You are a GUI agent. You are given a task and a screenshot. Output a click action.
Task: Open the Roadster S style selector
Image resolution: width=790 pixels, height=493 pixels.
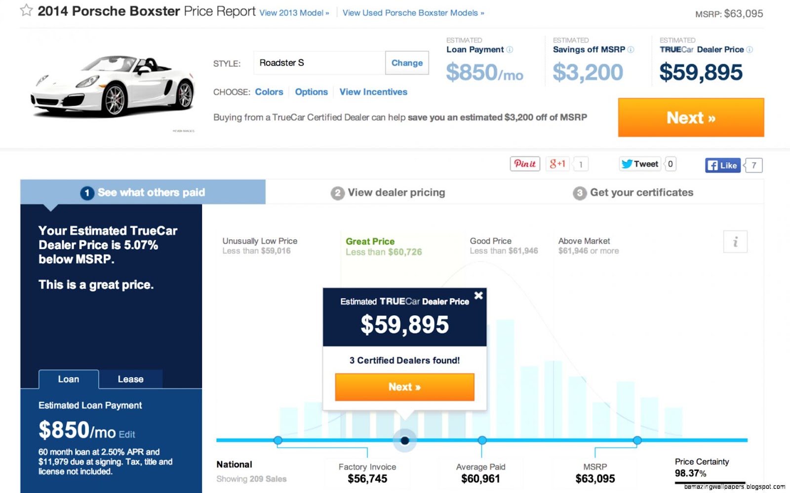pyautogui.click(x=318, y=63)
